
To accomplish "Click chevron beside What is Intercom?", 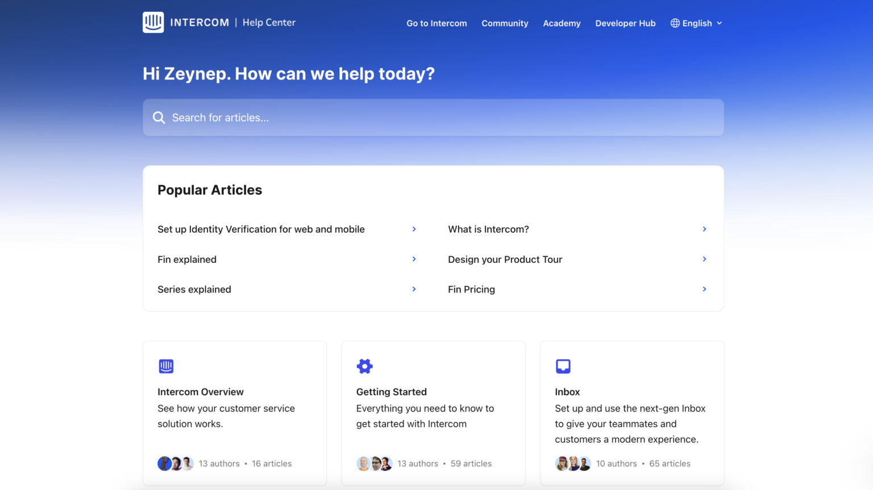I will click(704, 229).
